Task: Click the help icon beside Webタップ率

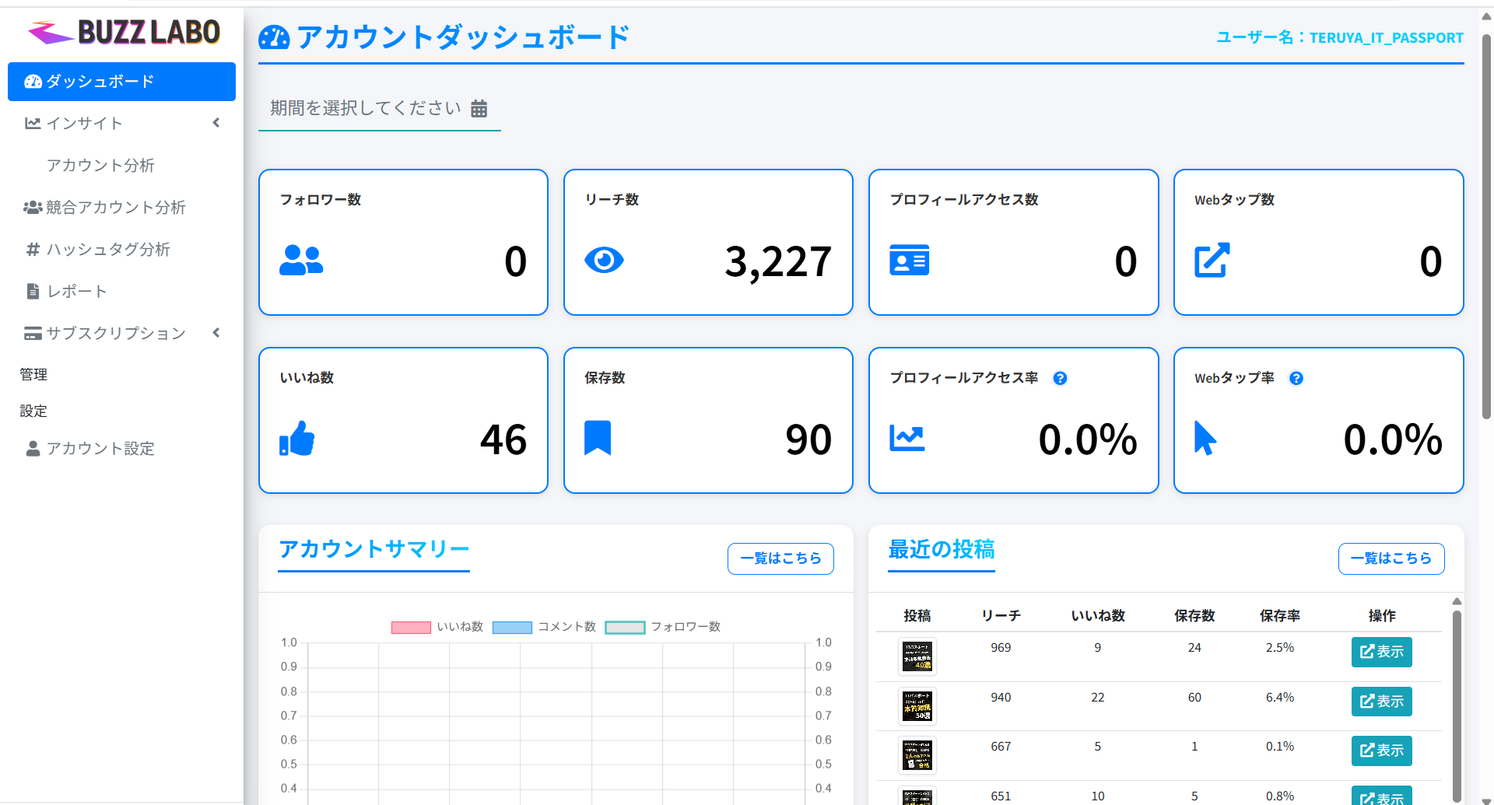Action: [1296, 378]
